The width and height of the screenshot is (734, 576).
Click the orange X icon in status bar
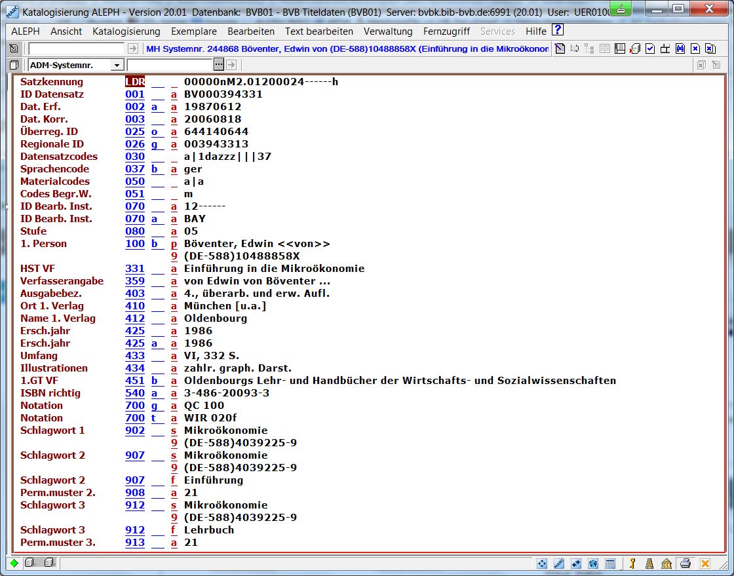705,564
